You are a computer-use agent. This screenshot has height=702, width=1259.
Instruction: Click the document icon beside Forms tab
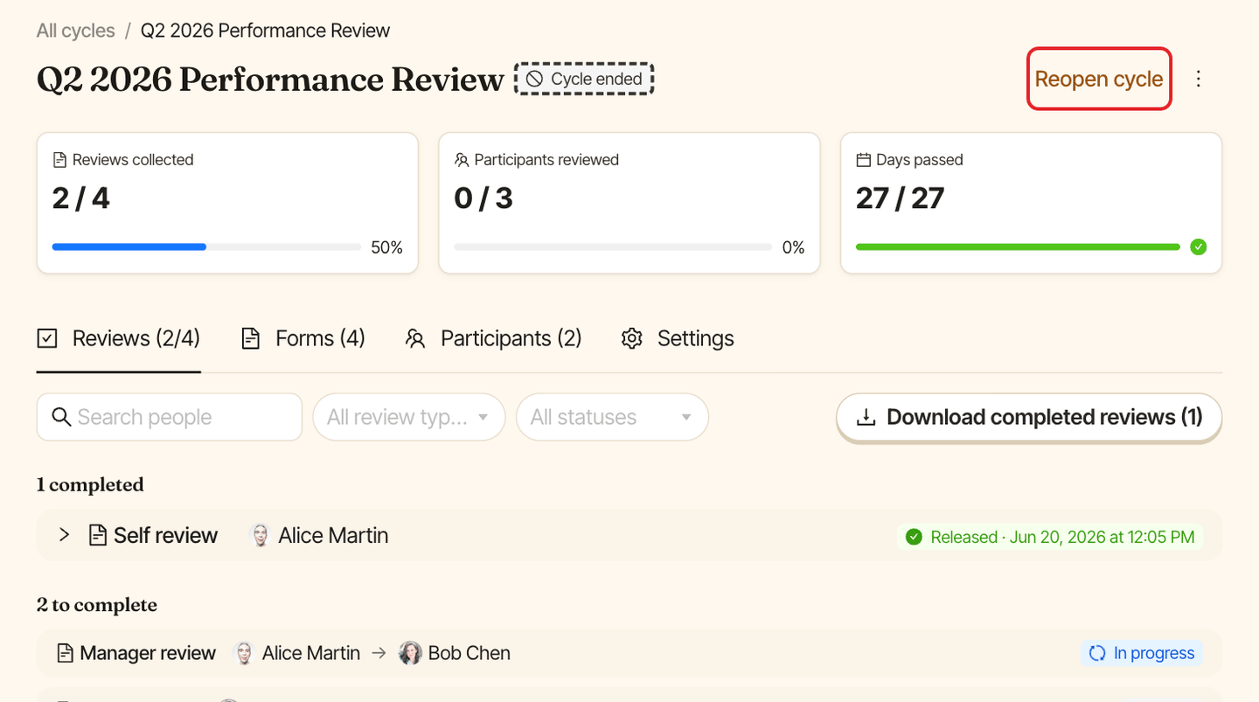click(x=251, y=338)
